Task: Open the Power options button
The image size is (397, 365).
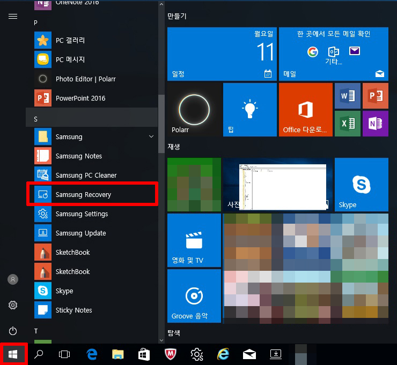Action: (x=13, y=331)
